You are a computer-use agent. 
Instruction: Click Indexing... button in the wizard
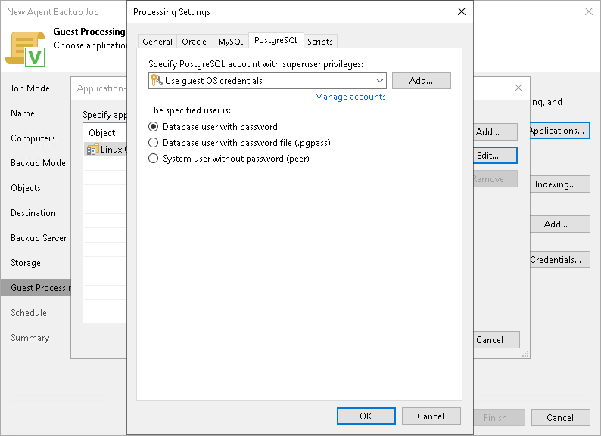coord(559,184)
